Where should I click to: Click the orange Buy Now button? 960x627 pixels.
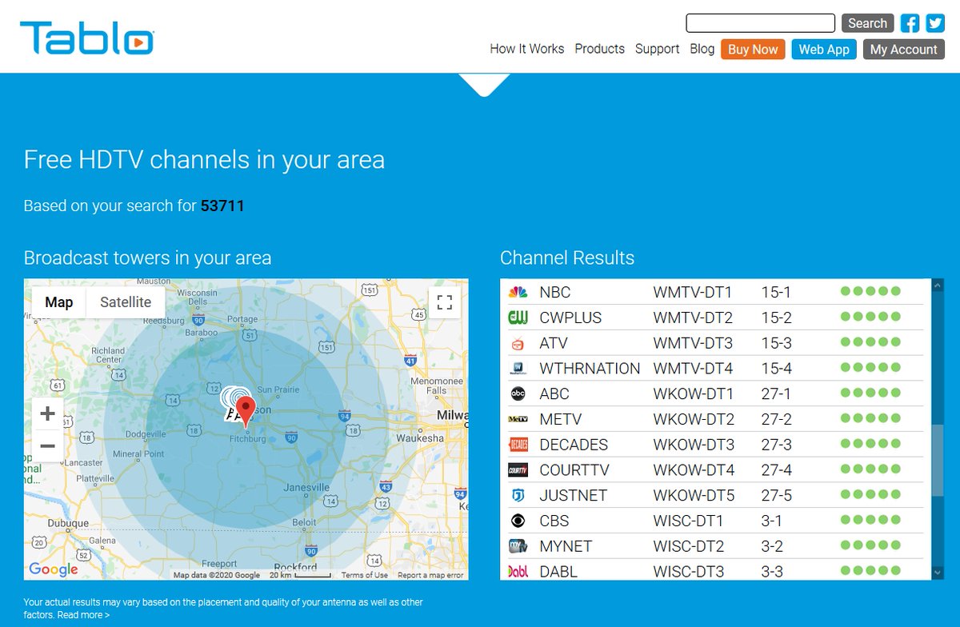[x=752, y=49]
